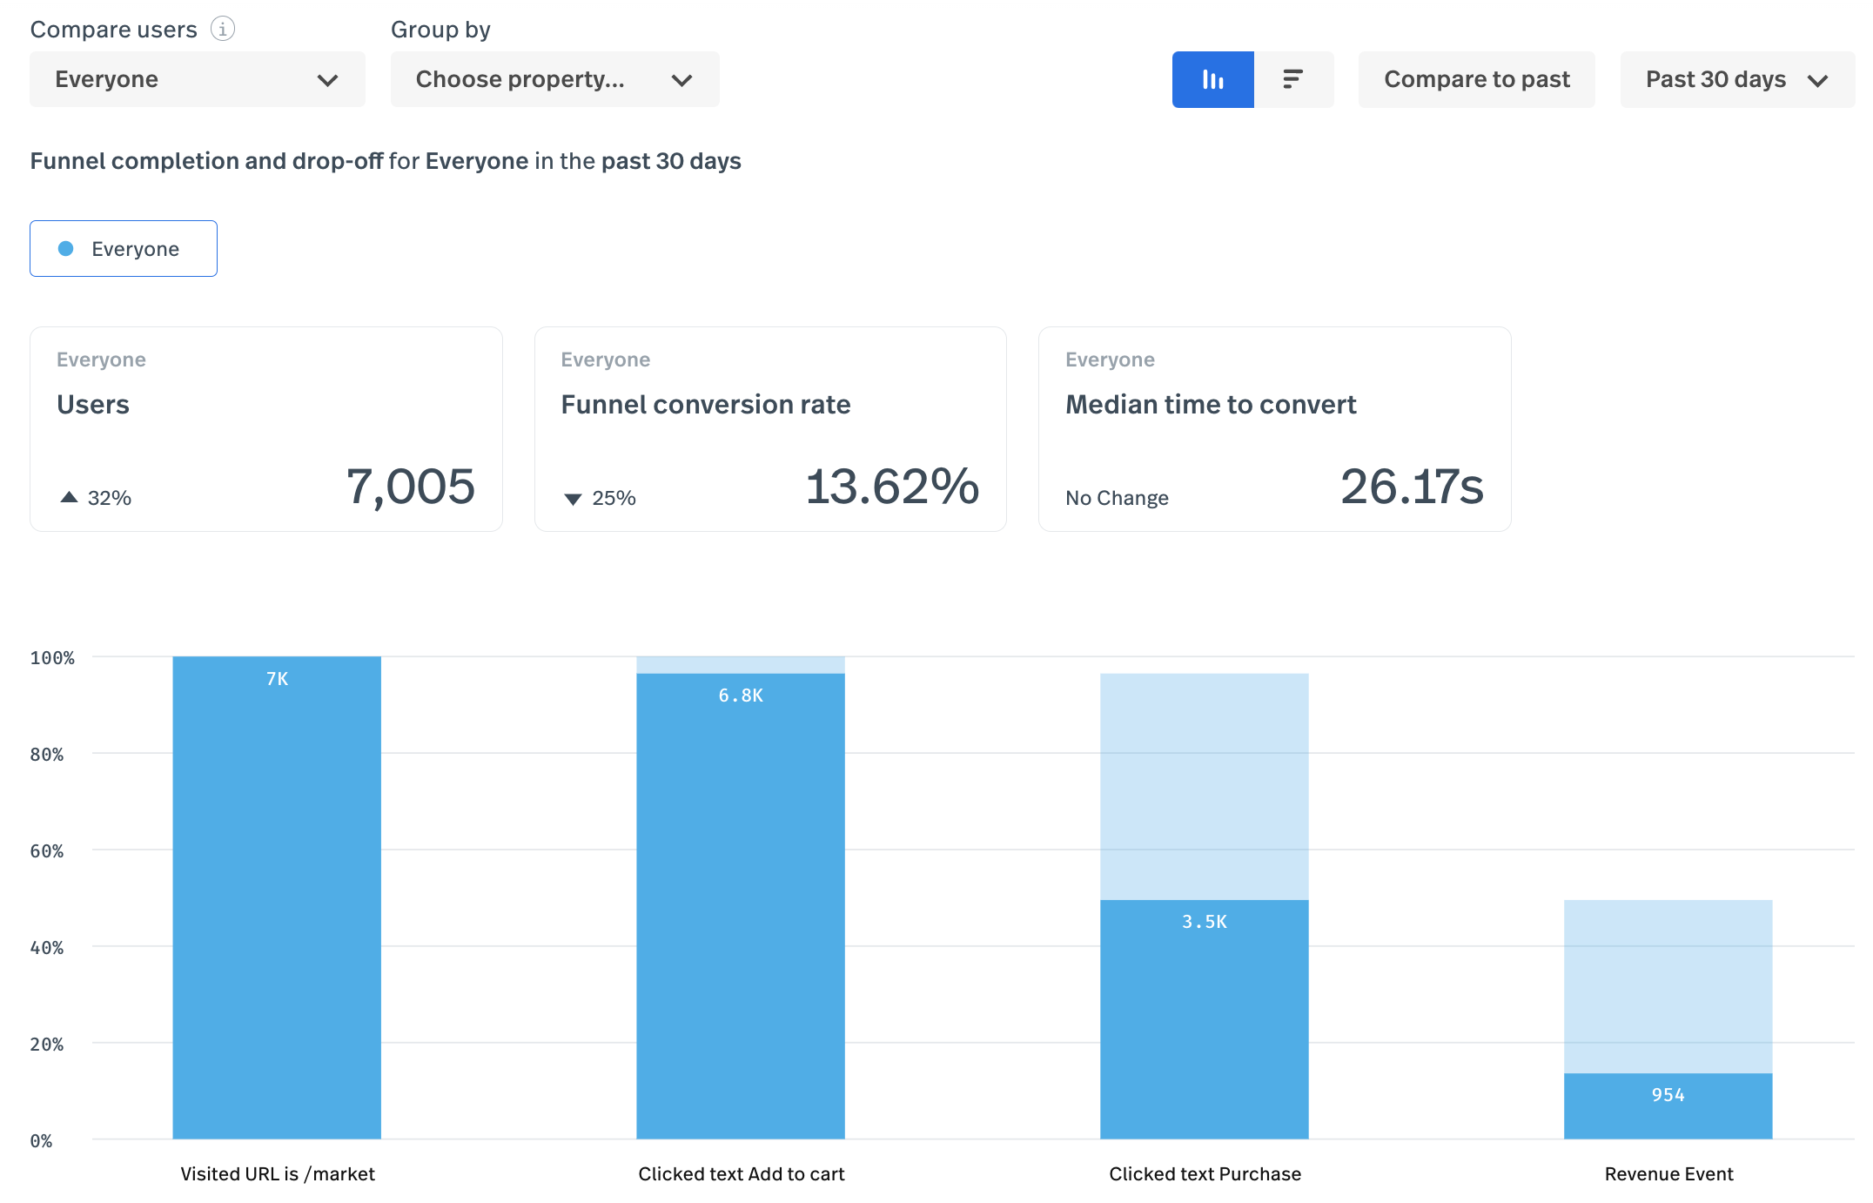This screenshot has height=1203, width=1873.
Task: Click the Compare to past button
Action: (x=1476, y=79)
